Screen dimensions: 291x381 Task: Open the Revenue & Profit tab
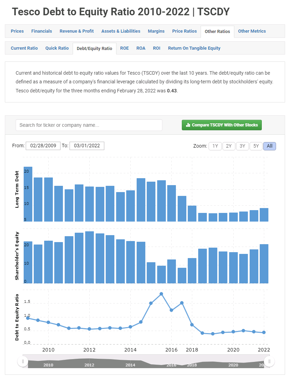tap(76, 31)
